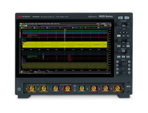Select the channel 8 orange BNC input connector
148x113 pixels.
point(117,89)
